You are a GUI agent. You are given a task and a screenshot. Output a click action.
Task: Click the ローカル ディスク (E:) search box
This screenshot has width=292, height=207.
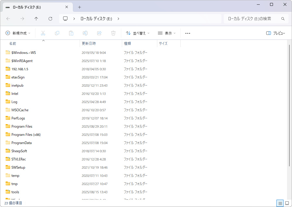tap(252, 19)
